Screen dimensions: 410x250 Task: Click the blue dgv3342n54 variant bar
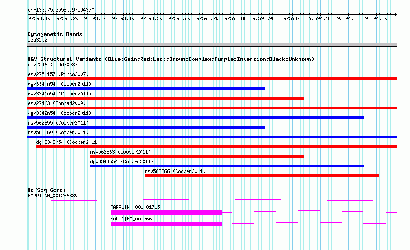(x=196, y=118)
